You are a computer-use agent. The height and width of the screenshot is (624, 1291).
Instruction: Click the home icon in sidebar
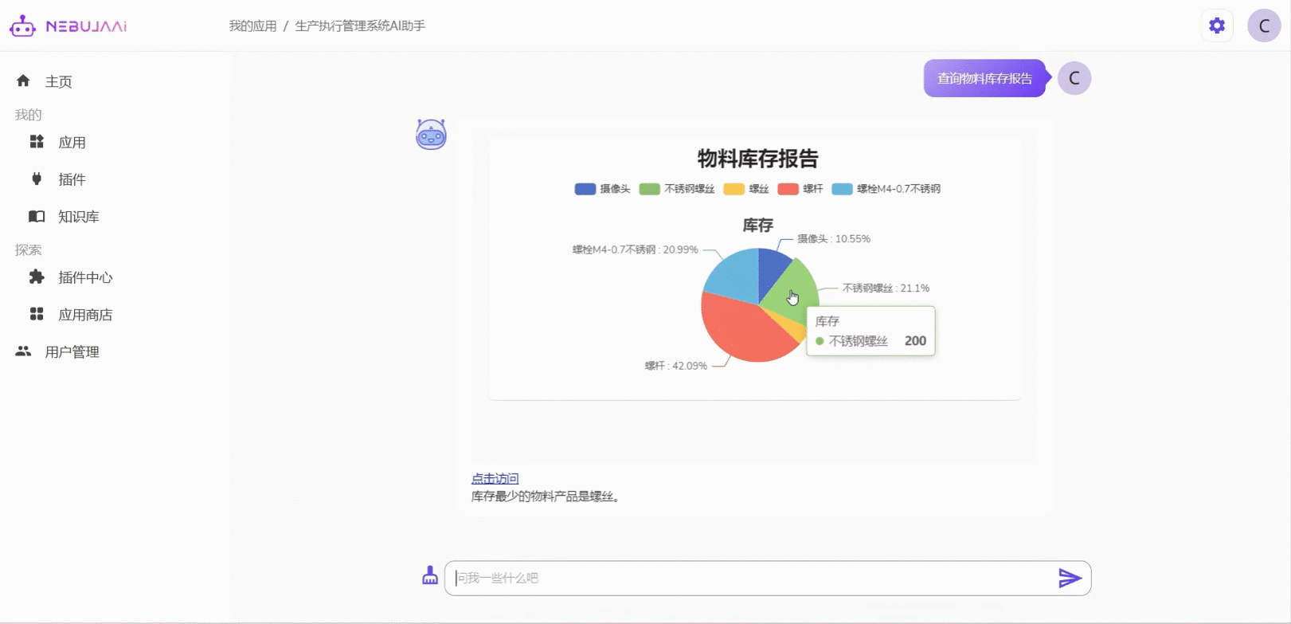click(x=23, y=81)
